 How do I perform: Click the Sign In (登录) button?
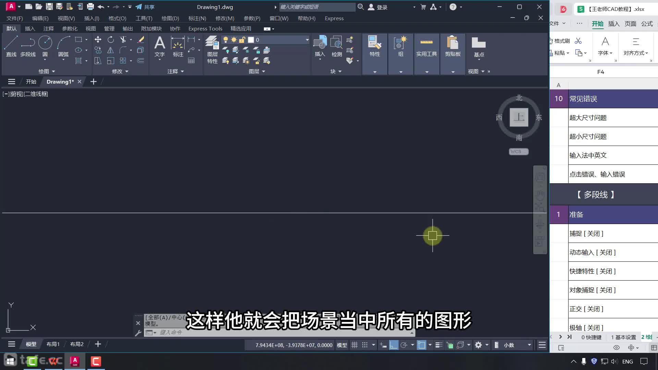(378, 7)
